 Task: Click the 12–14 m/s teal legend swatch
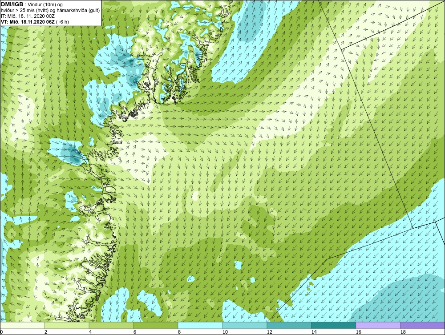pyautogui.click(x=289, y=325)
